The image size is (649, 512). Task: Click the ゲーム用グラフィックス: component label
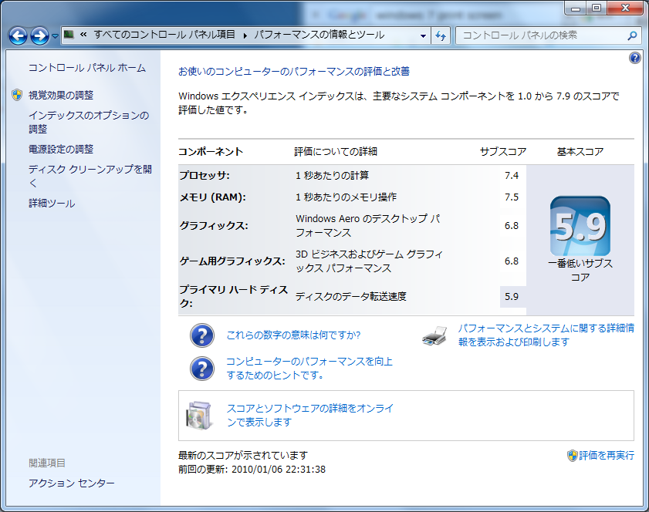pyautogui.click(x=232, y=261)
